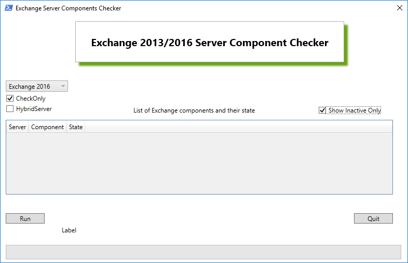Click the dropdown arrow next to Exchange 2016
Viewport: 408px width, 263px height.
[63, 86]
